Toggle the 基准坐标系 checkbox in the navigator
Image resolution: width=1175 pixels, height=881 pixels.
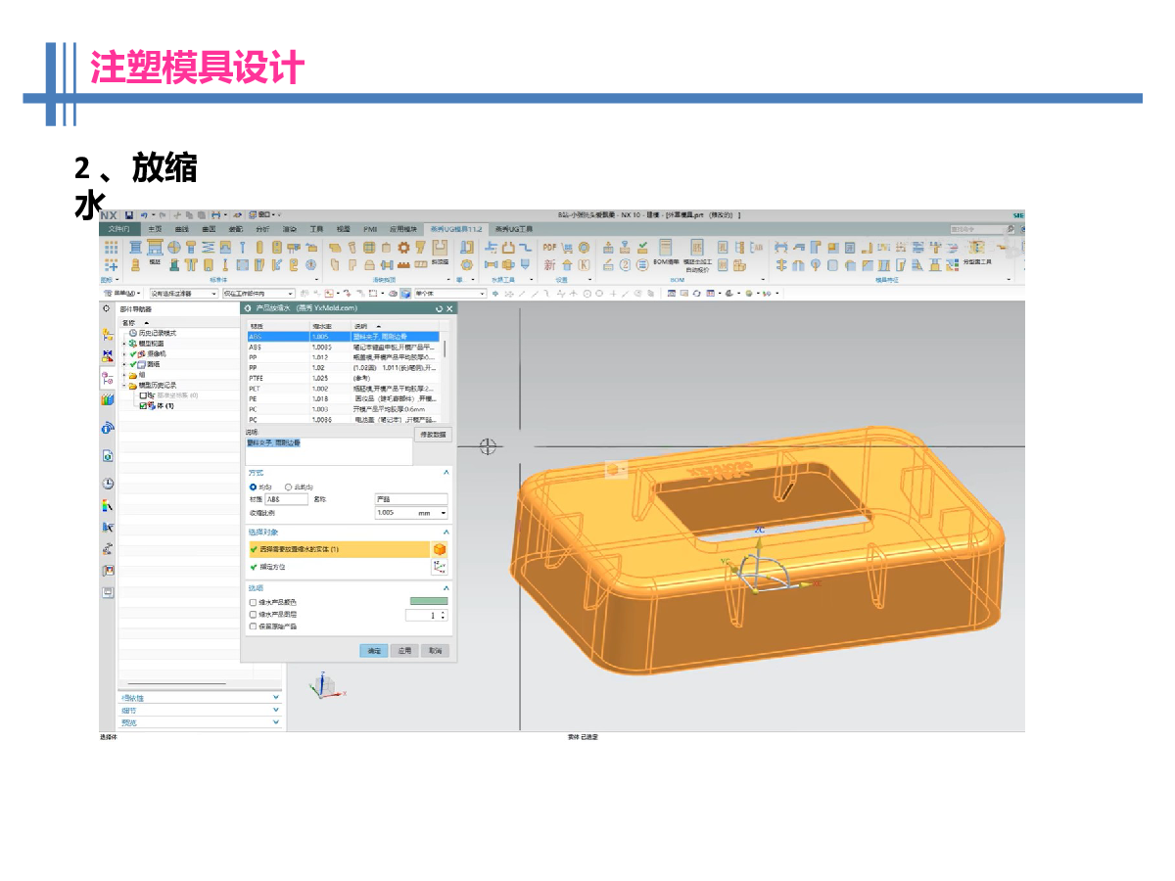(143, 395)
